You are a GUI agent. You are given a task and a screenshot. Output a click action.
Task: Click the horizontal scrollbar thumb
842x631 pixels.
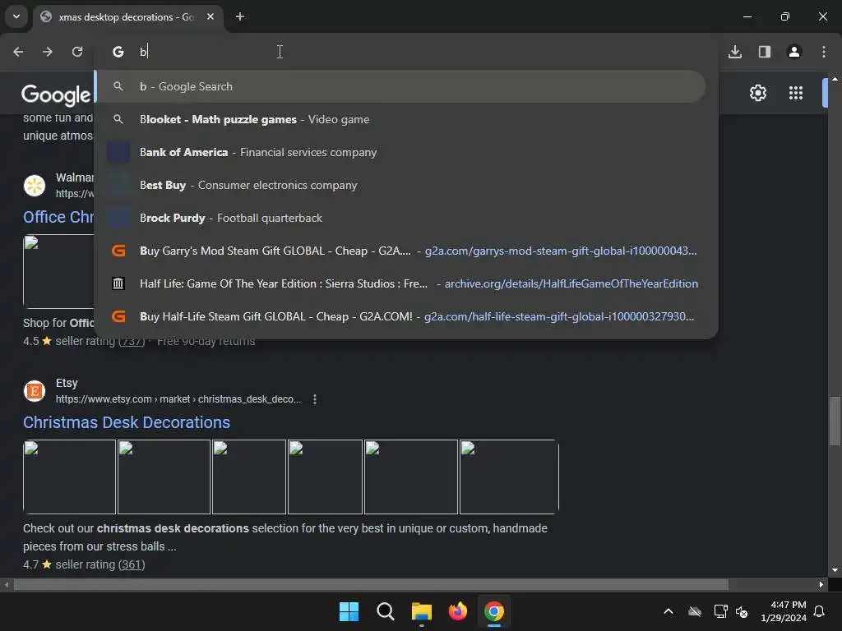pos(371,584)
